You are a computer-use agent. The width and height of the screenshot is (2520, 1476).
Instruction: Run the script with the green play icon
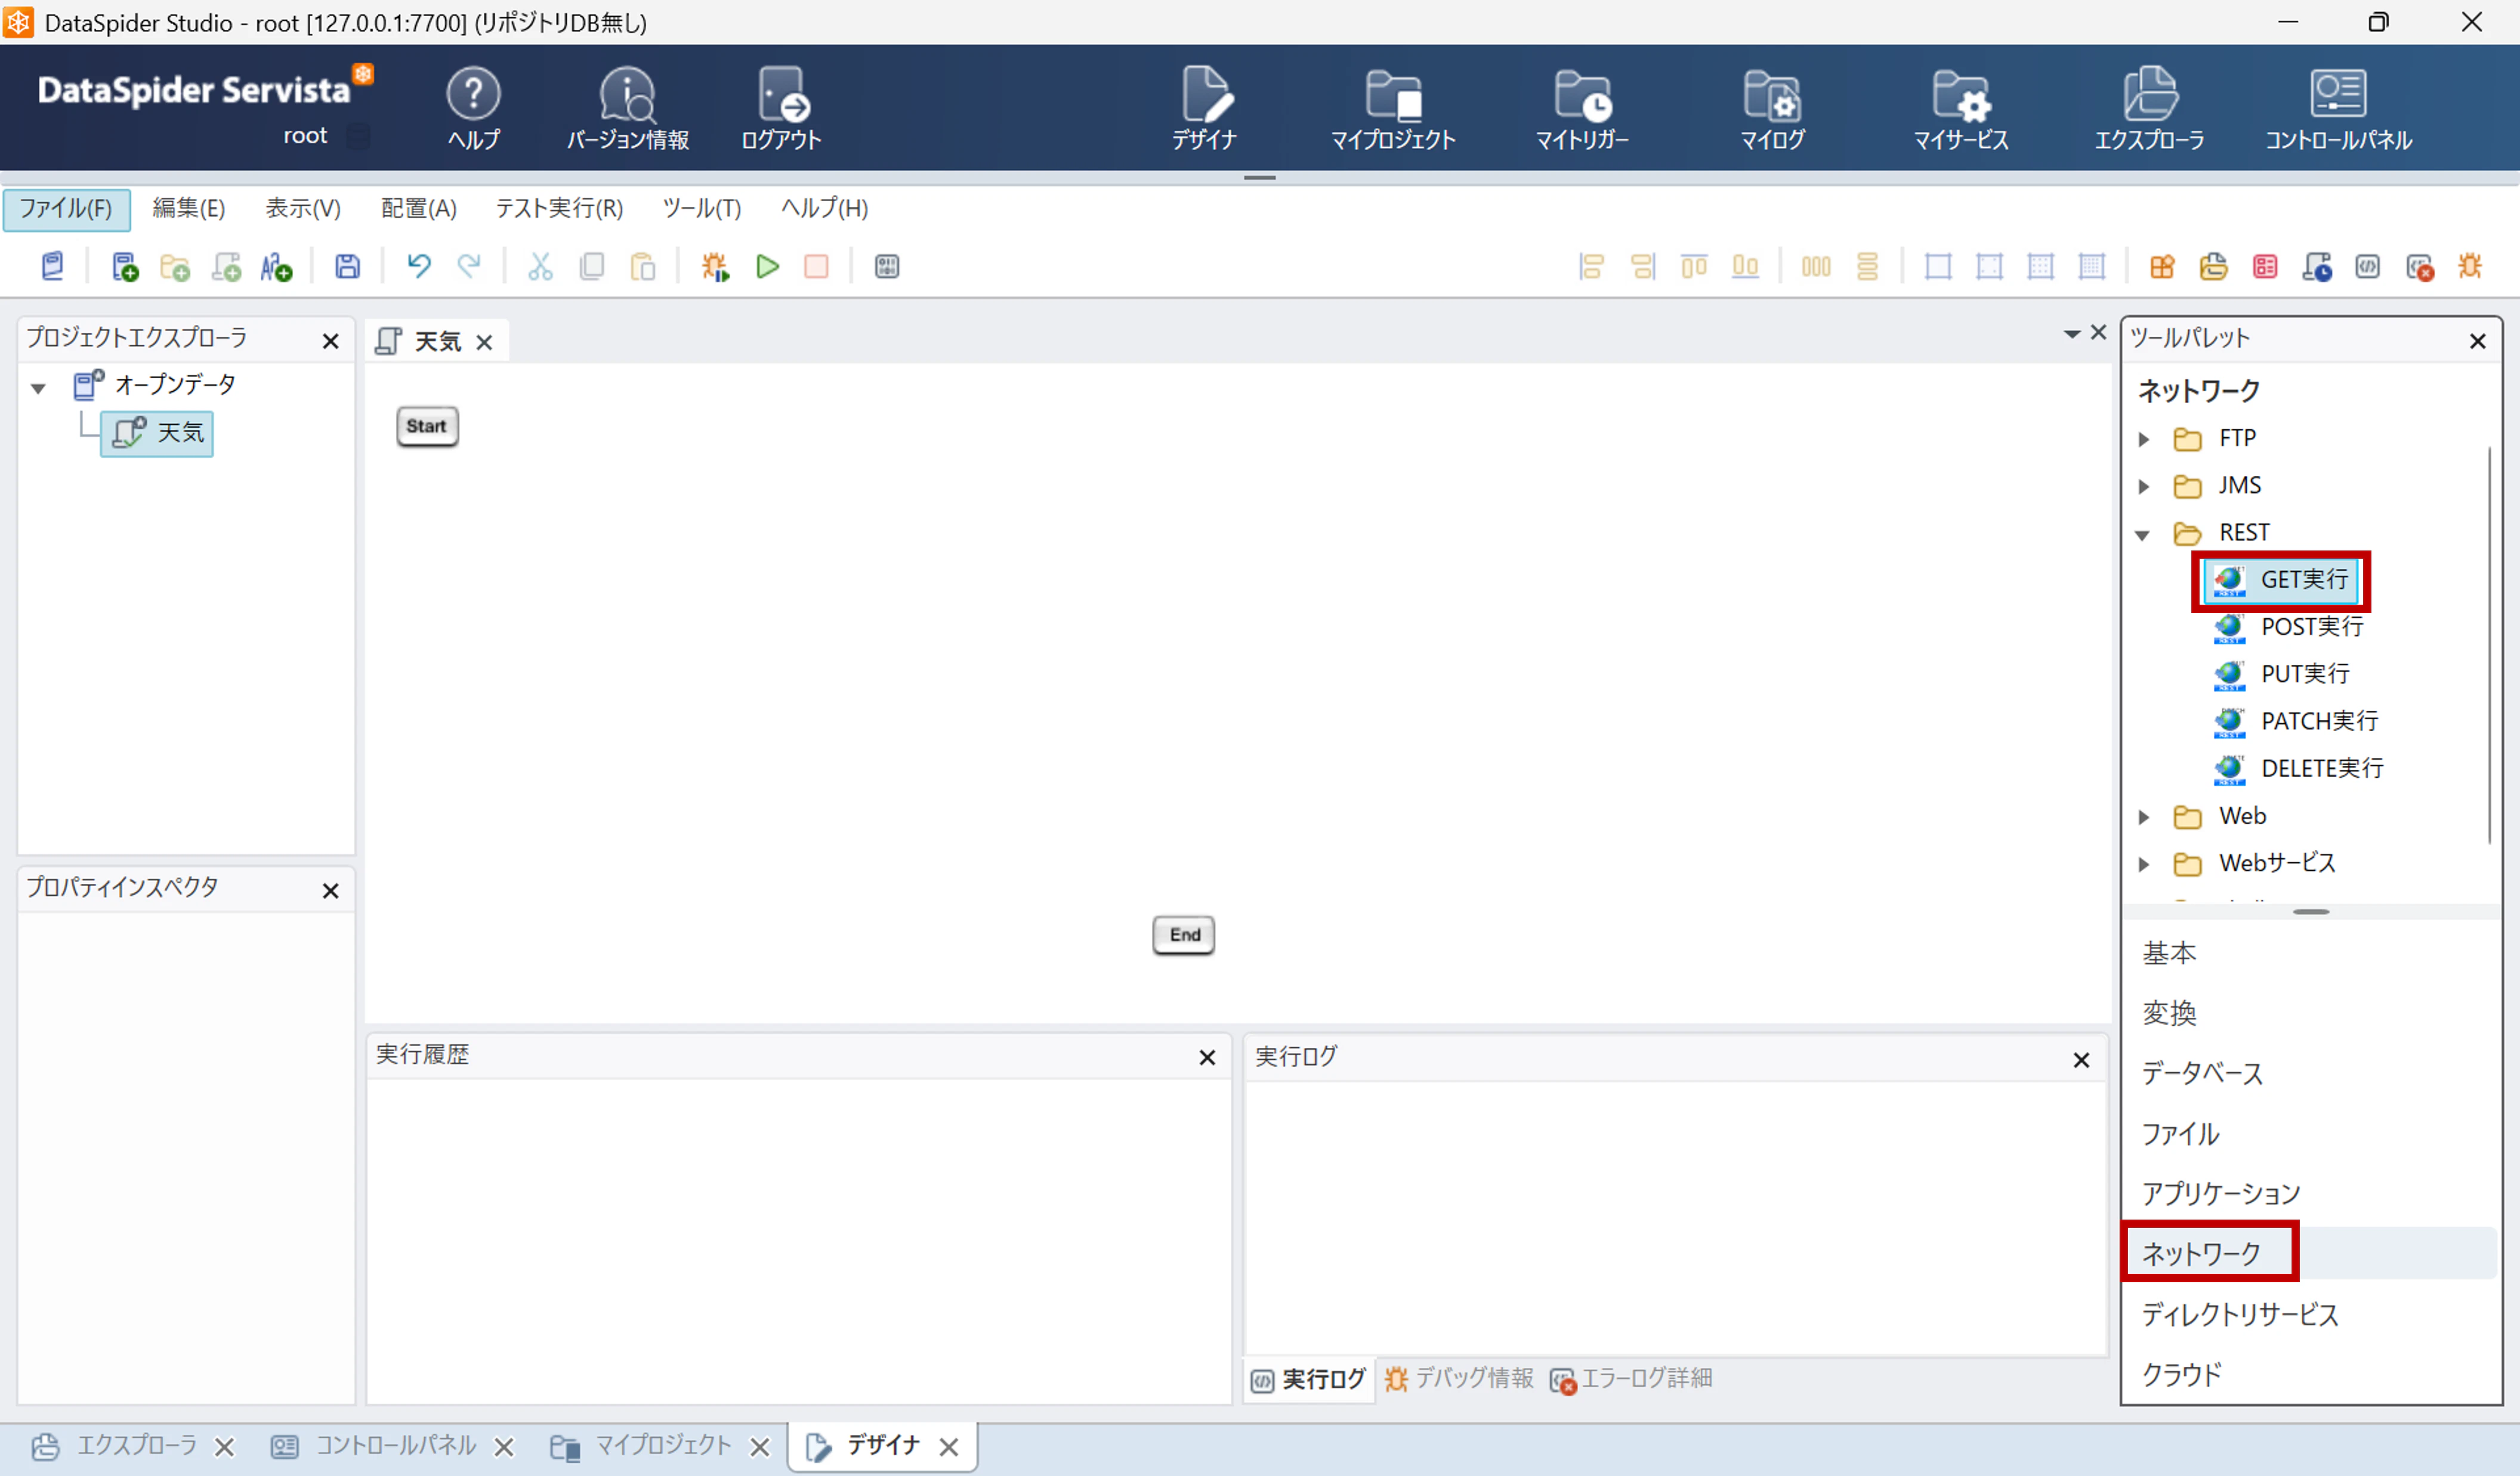[x=767, y=267]
